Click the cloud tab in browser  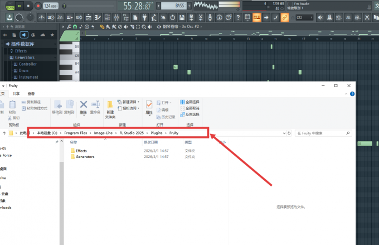click(x=43, y=35)
